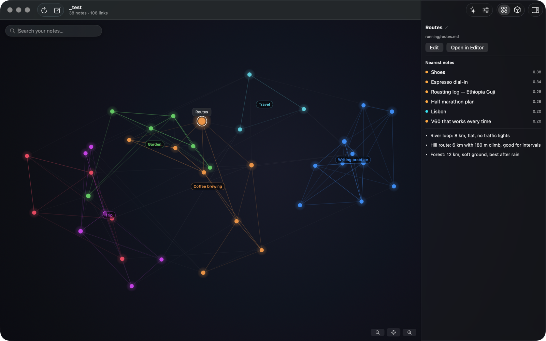This screenshot has width=546, height=341.
Task: Click the Garden cluster label
Action: [x=155, y=144]
